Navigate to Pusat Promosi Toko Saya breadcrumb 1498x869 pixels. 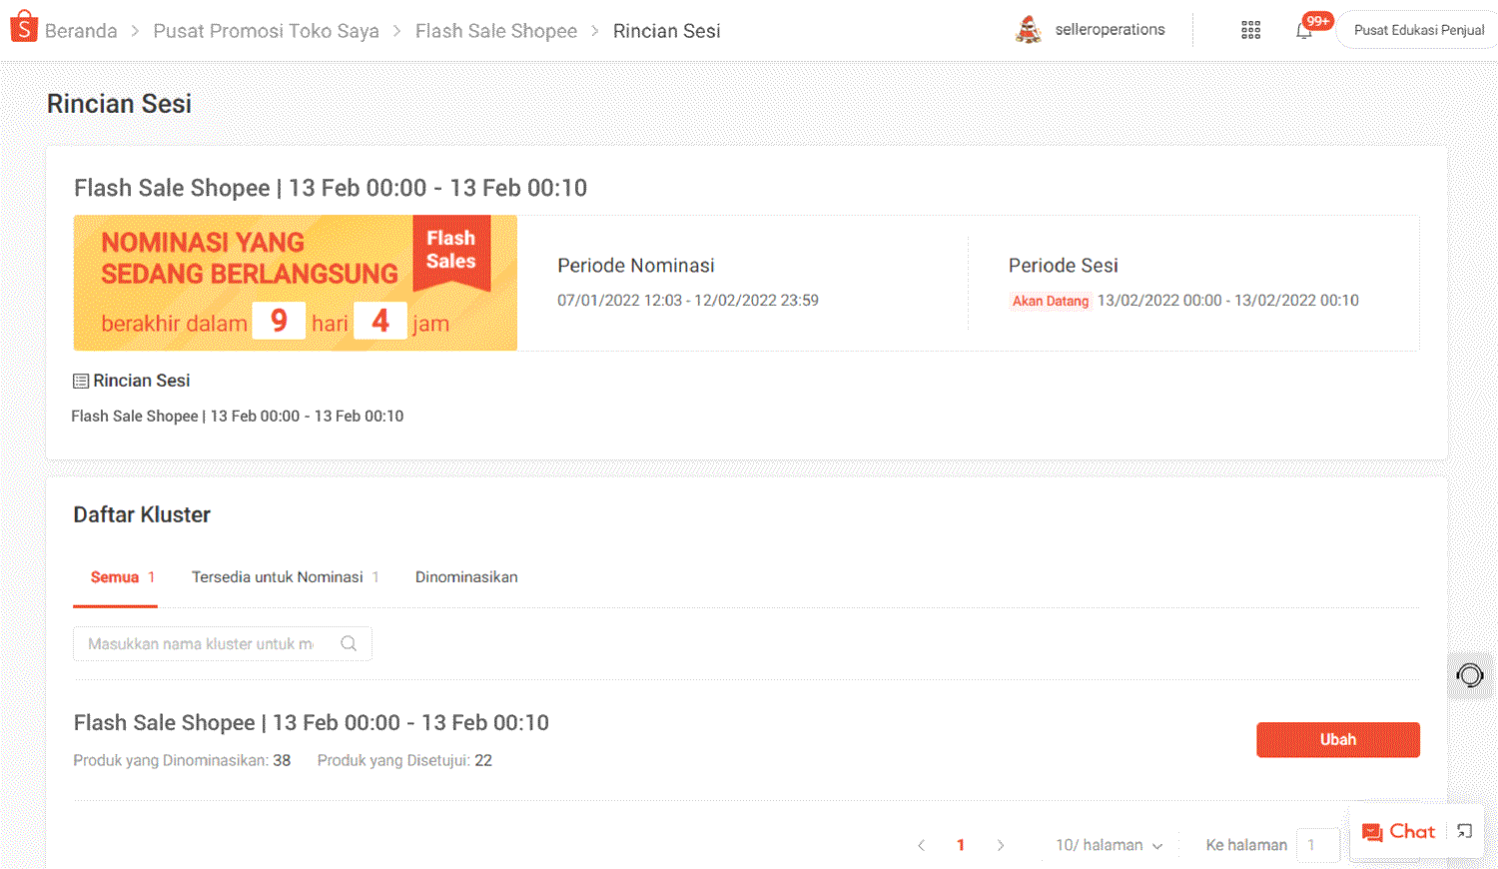pyautogui.click(x=266, y=31)
